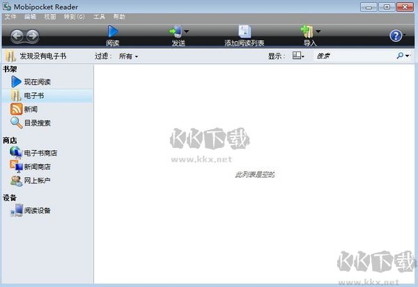Click the 导入 import icon

tap(307, 31)
